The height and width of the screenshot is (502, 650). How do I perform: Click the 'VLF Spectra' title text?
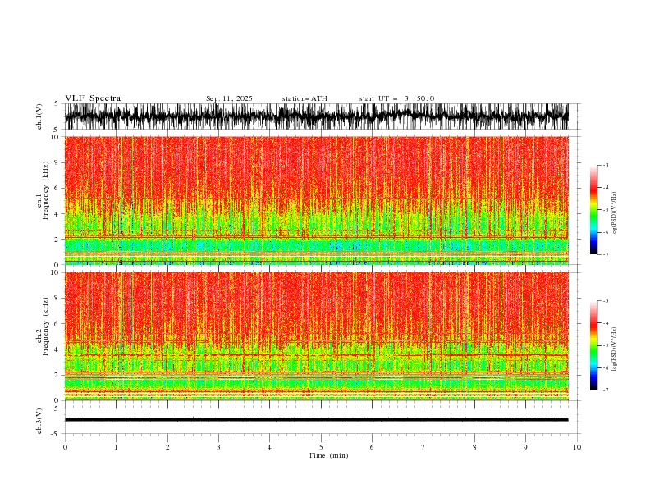click(93, 98)
